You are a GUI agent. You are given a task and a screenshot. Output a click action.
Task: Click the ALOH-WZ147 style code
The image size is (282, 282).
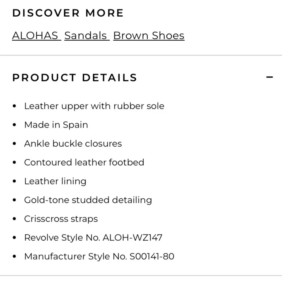132,238
